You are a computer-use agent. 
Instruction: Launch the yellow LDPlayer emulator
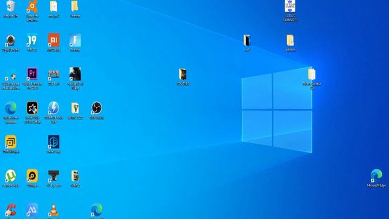32,176
